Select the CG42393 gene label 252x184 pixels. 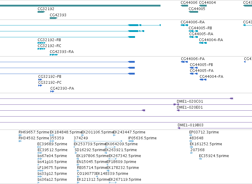tap(58, 15)
